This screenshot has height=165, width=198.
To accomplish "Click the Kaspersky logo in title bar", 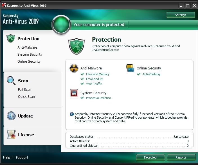I will click(x=4, y=5).
